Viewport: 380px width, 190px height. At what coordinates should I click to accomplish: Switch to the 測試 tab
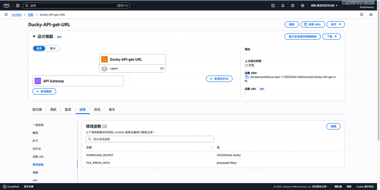(53, 110)
